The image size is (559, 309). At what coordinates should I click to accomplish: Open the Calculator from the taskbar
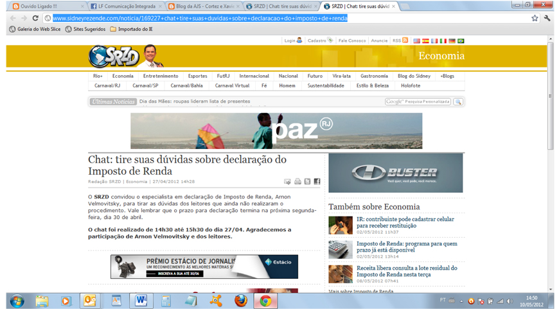click(x=166, y=301)
